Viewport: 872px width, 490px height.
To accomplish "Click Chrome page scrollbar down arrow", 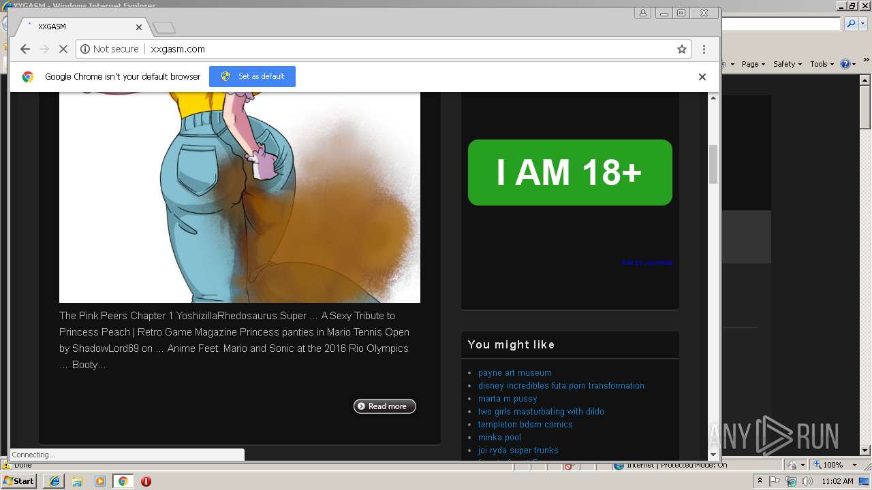I will click(713, 455).
